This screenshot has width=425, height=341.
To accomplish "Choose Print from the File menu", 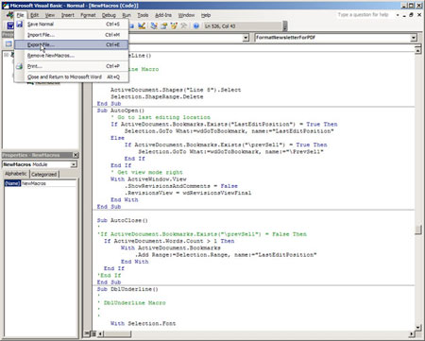I will [72, 66].
